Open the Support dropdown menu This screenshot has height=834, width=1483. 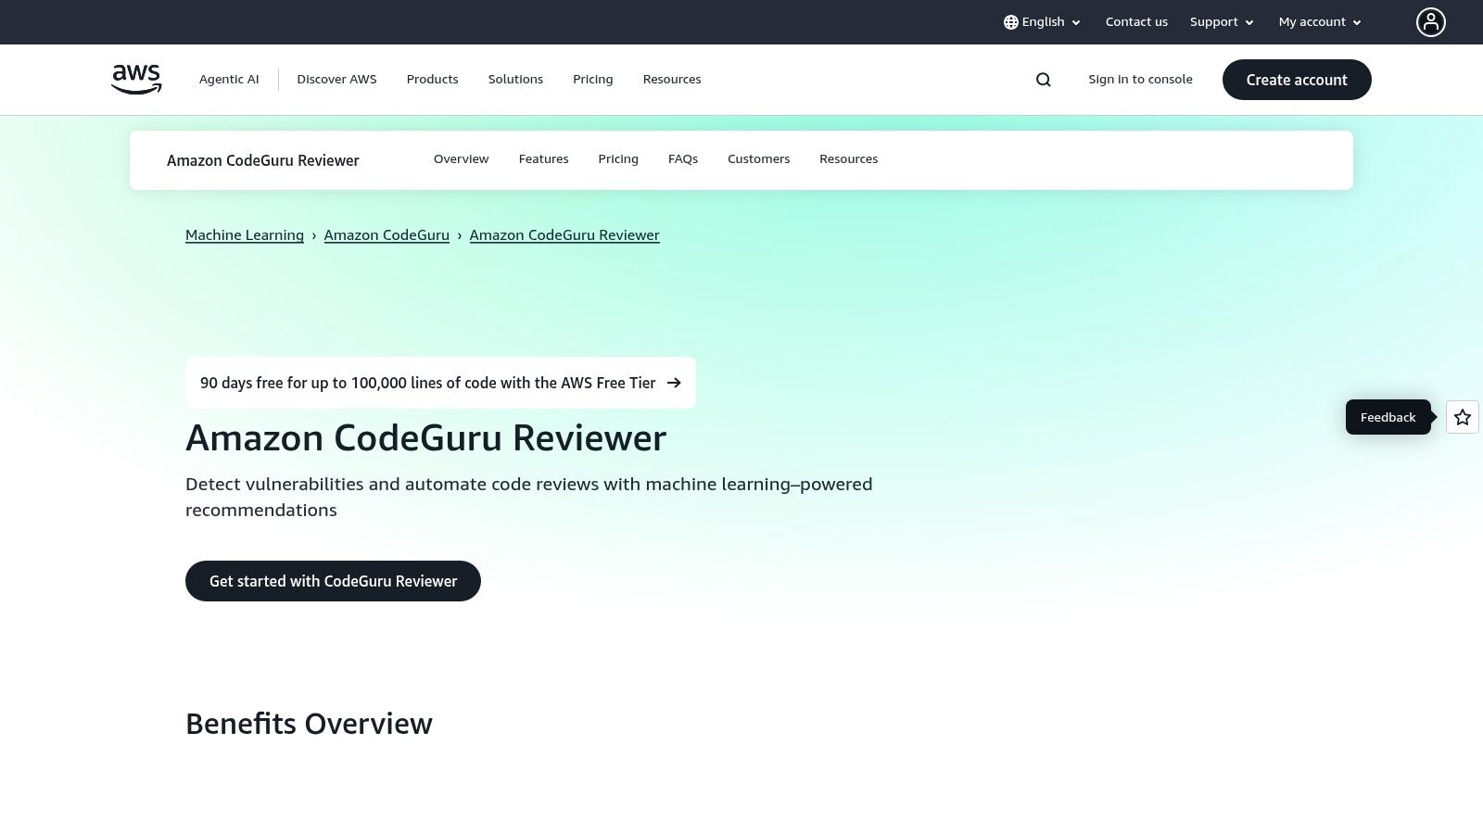click(x=1220, y=21)
